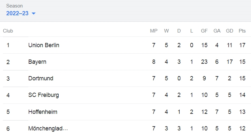Click the Season label

(14, 6)
